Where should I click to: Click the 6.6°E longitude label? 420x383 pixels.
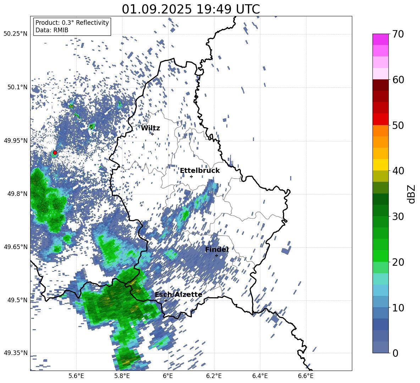coord(306,376)
